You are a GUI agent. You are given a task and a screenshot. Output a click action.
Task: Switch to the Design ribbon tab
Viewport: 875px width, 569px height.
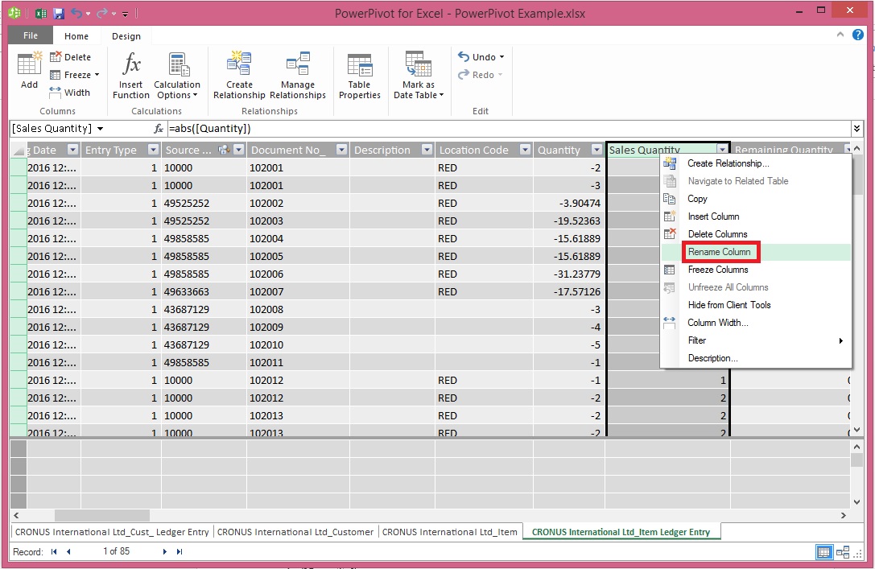click(126, 35)
